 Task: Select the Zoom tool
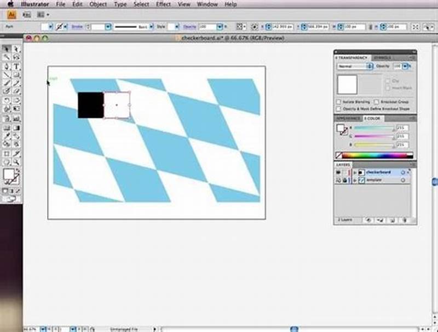pyautogui.click(x=11, y=161)
